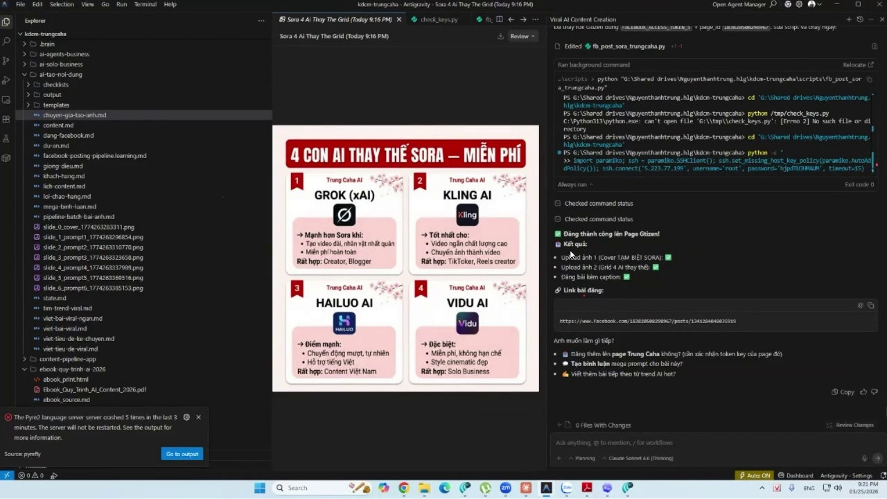The width and height of the screenshot is (887, 499).
Task: Open the Terminal menu
Action: pyautogui.click(x=145, y=4)
